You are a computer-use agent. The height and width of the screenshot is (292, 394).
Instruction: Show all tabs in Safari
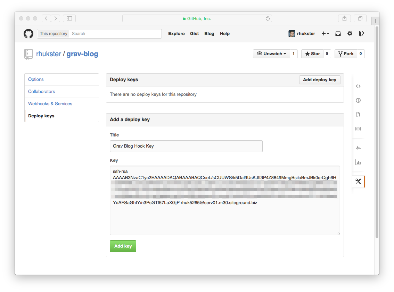pos(360,18)
